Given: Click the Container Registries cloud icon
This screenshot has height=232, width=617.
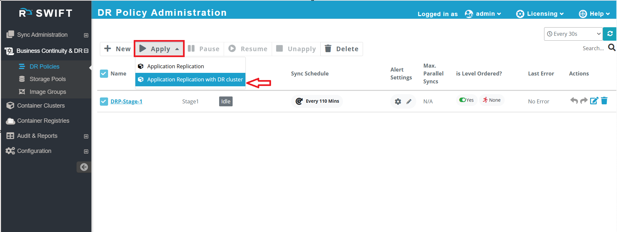Looking at the screenshot, I should click(x=11, y=121).
